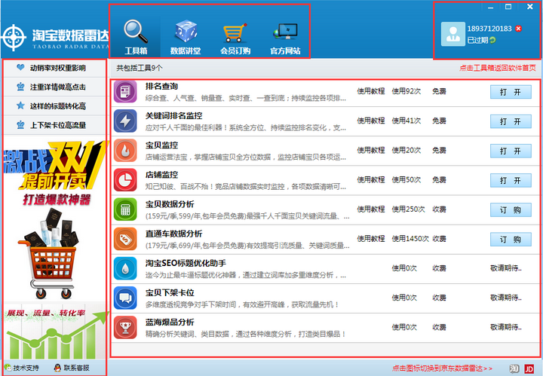Open the 工具箱 toolbox tab
This screenshot has height=376, width=543.
tap(136, 36)
